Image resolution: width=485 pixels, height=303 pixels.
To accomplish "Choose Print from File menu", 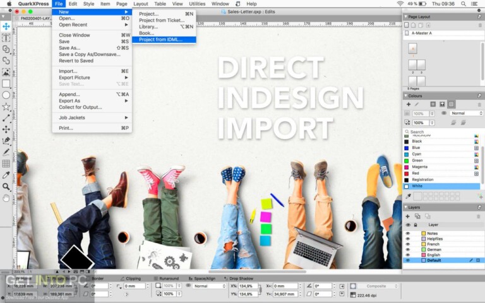I will pos(92,128).
